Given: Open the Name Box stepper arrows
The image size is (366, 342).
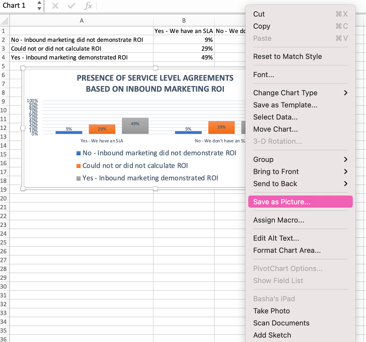Looking at the screenshot, I should (39, 6).
